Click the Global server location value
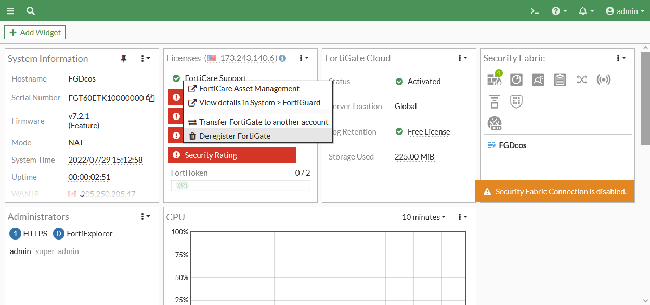 [406, 107]
